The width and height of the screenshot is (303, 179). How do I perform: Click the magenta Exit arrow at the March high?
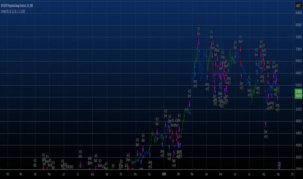click(x=199, y=42)
